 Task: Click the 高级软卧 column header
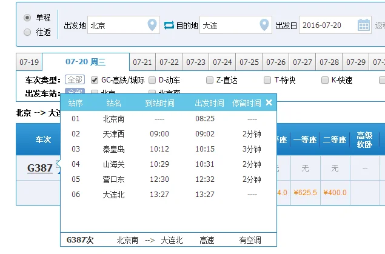tap(364, 139)
